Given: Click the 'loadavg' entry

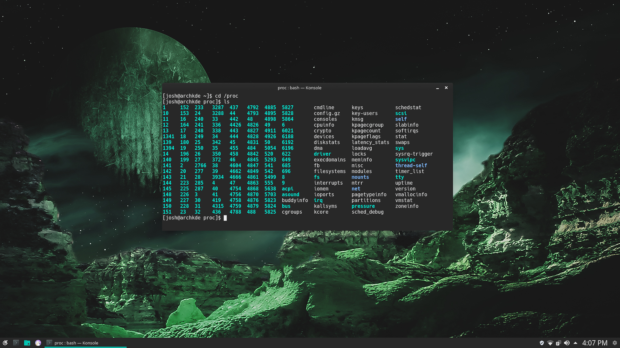Looking at the screenshot, I should [362, 148].
